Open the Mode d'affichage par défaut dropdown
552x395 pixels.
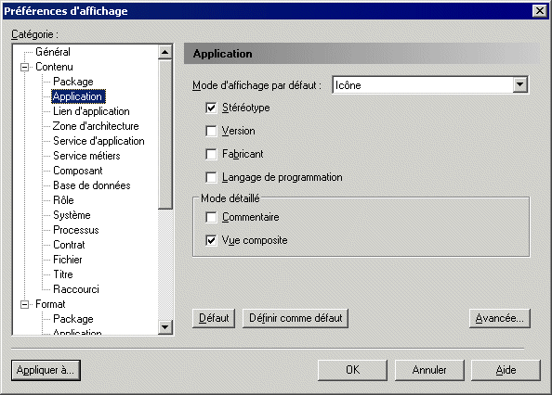tap(519, 85)
